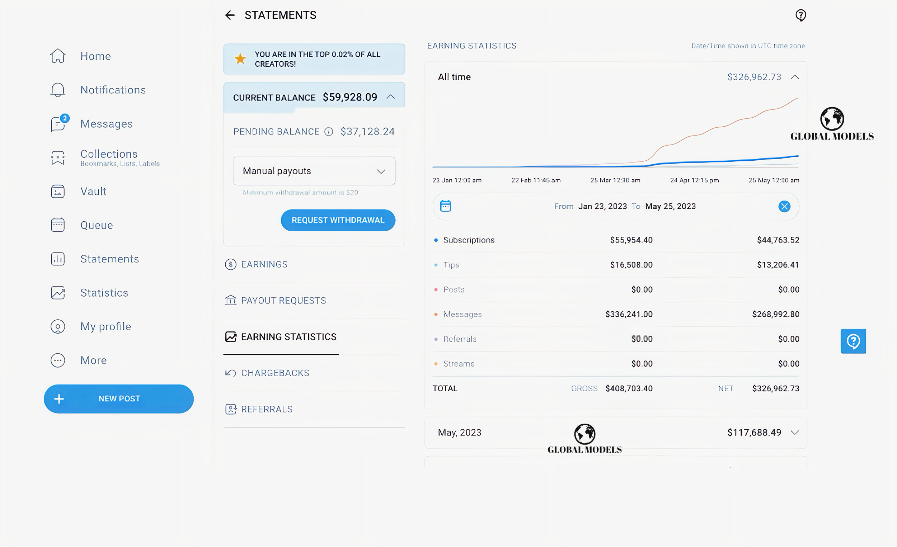Click the pending balance info icon

tap(328, 132)
